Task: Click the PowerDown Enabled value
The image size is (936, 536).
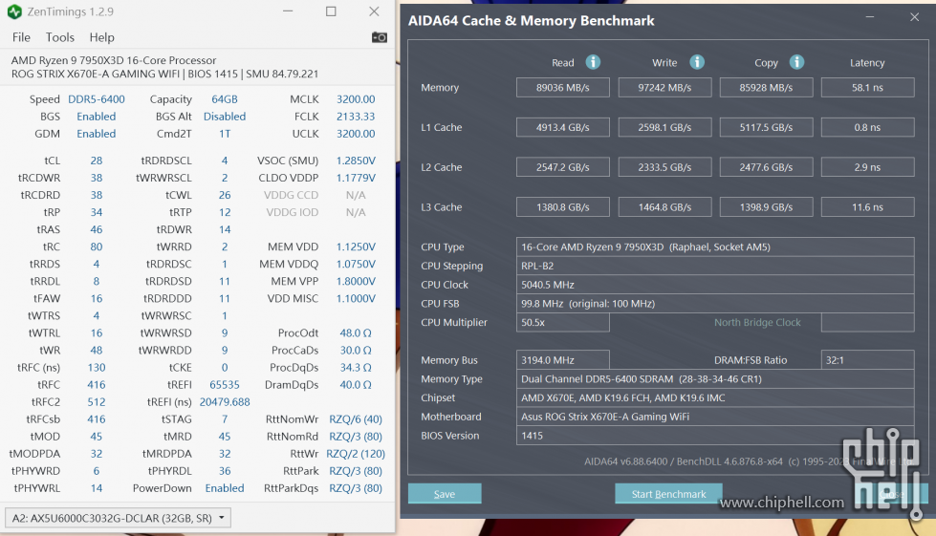Action: pyautogui.click(x=225, y=487)
